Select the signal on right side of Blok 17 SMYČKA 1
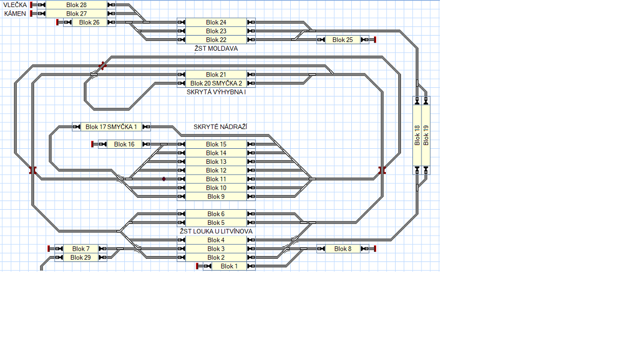Viewport: 628px width, 352px height. tap(146, 127)
